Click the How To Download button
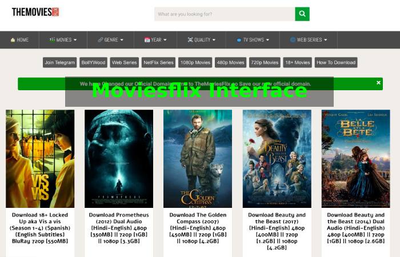 pyautogui.click(x=336, y=62)
